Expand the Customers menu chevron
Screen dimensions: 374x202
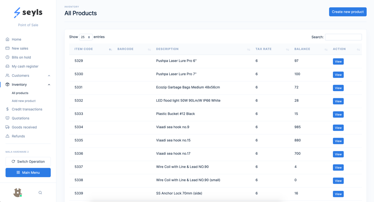tap(49, 76)
